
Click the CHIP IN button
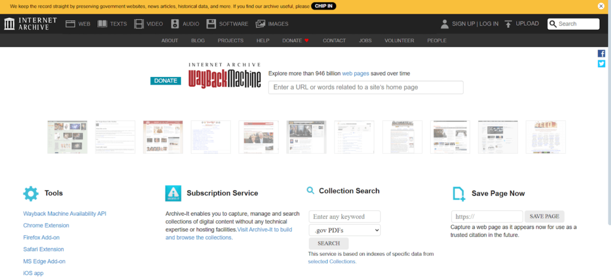(323, 6)
